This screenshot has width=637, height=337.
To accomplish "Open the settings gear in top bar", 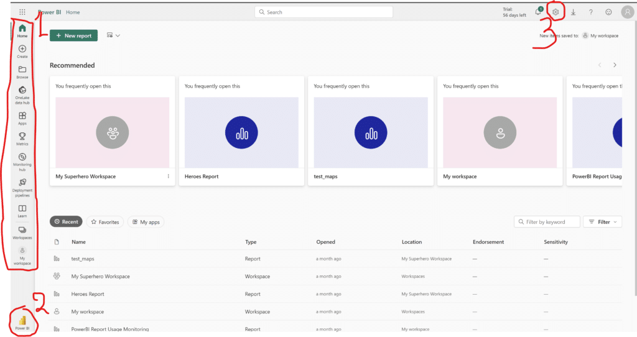I will pos(556,12).
